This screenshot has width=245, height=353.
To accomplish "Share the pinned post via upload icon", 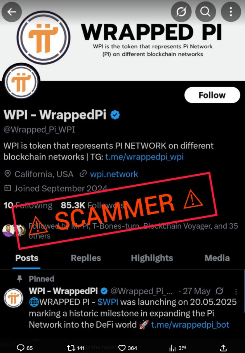I will (x=223, y=348).
